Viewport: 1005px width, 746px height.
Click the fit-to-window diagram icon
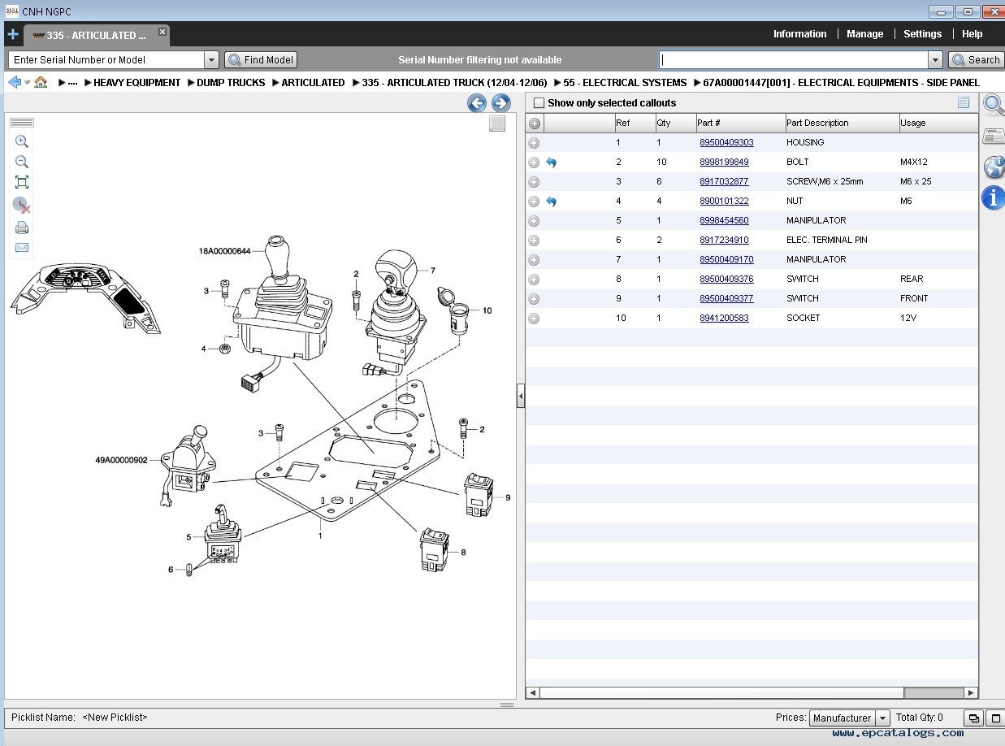click(x=22, y=182)
